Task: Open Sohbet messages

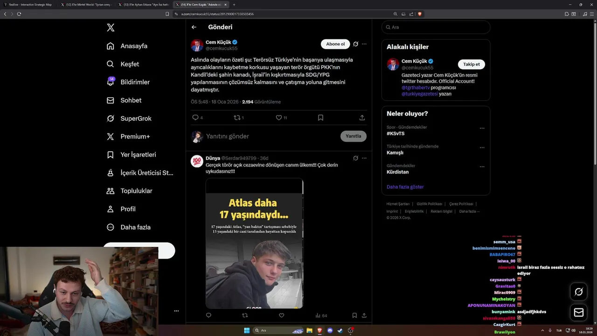Action: coord(124,100)
